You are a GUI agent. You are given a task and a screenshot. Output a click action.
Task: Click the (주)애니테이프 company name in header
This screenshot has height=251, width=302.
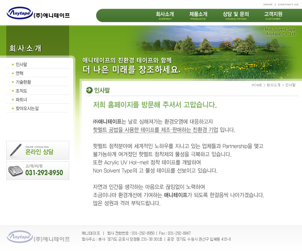(52, 15)
